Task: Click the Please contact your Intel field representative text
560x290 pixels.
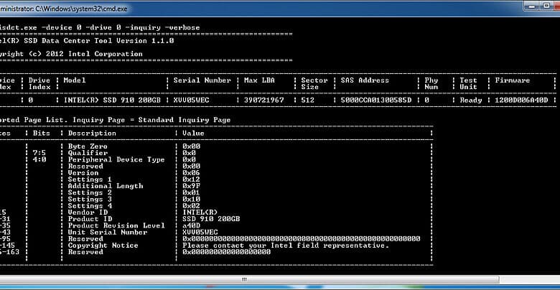Action: [x=286, y=245]
